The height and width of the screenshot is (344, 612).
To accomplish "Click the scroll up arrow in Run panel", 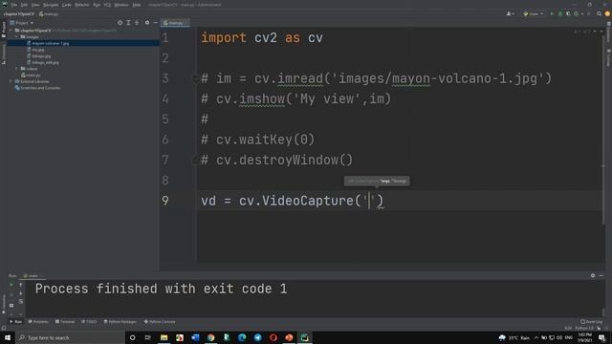I will point(21,285).
